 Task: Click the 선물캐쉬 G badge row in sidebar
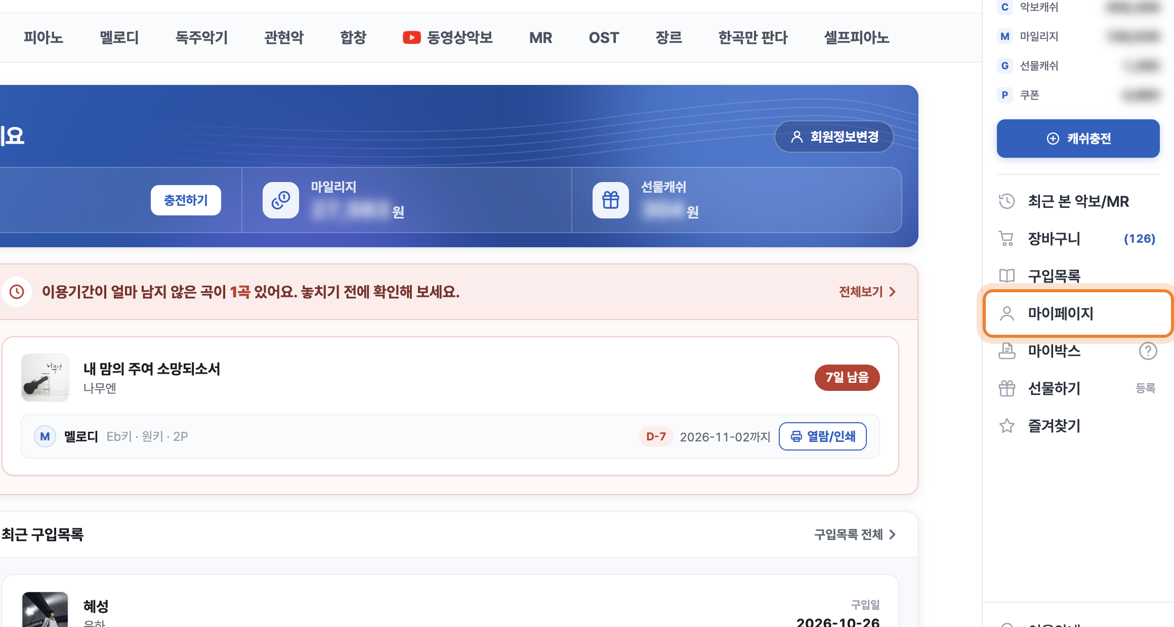[1078, 66]
